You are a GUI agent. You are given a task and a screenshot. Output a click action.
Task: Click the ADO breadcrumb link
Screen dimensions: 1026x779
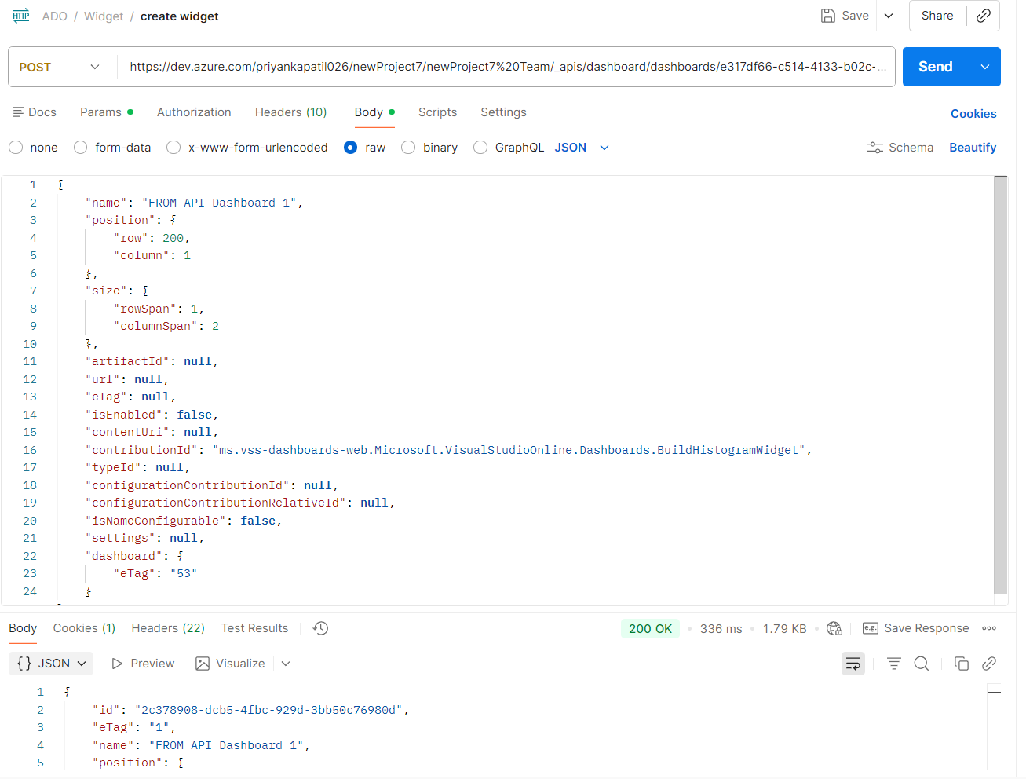point(54,16)
